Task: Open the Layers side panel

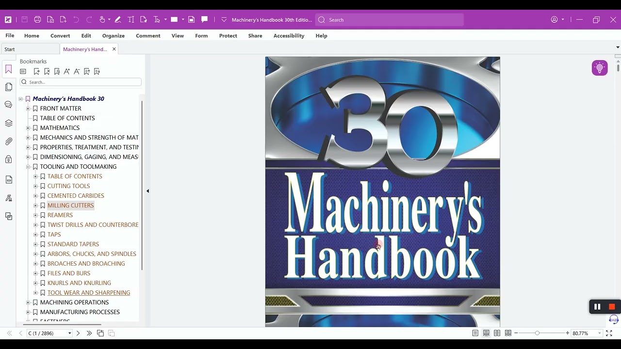Action: pos(9,123)
